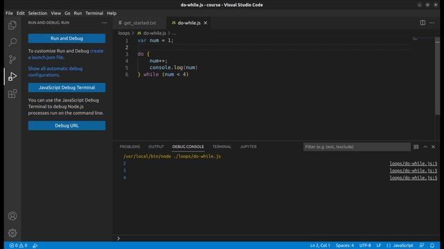Screen dimensions: 444x249
Task: Open the Run menu
Action: (78, 13)
